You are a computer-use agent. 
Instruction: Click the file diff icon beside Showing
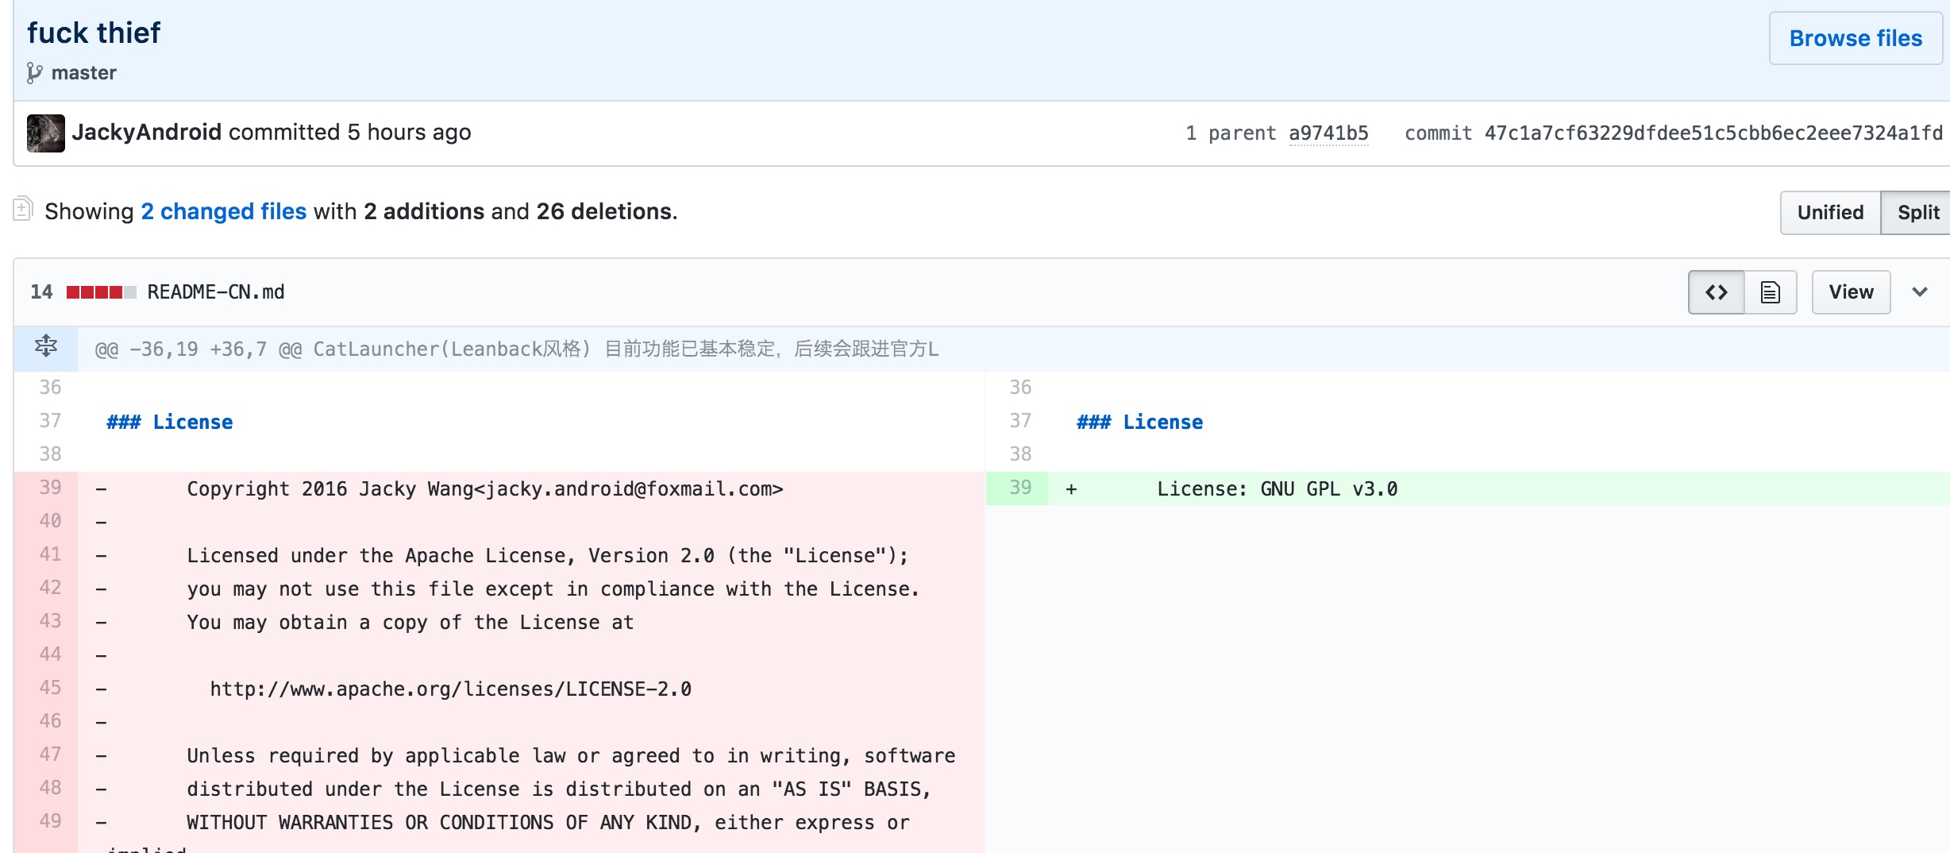(23, 210)
